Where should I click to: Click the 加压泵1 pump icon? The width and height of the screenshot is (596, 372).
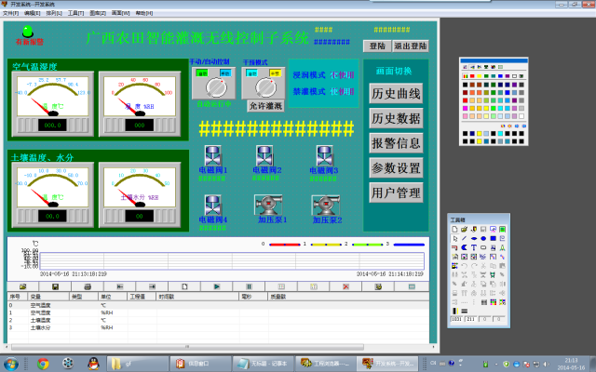[268, 205]
